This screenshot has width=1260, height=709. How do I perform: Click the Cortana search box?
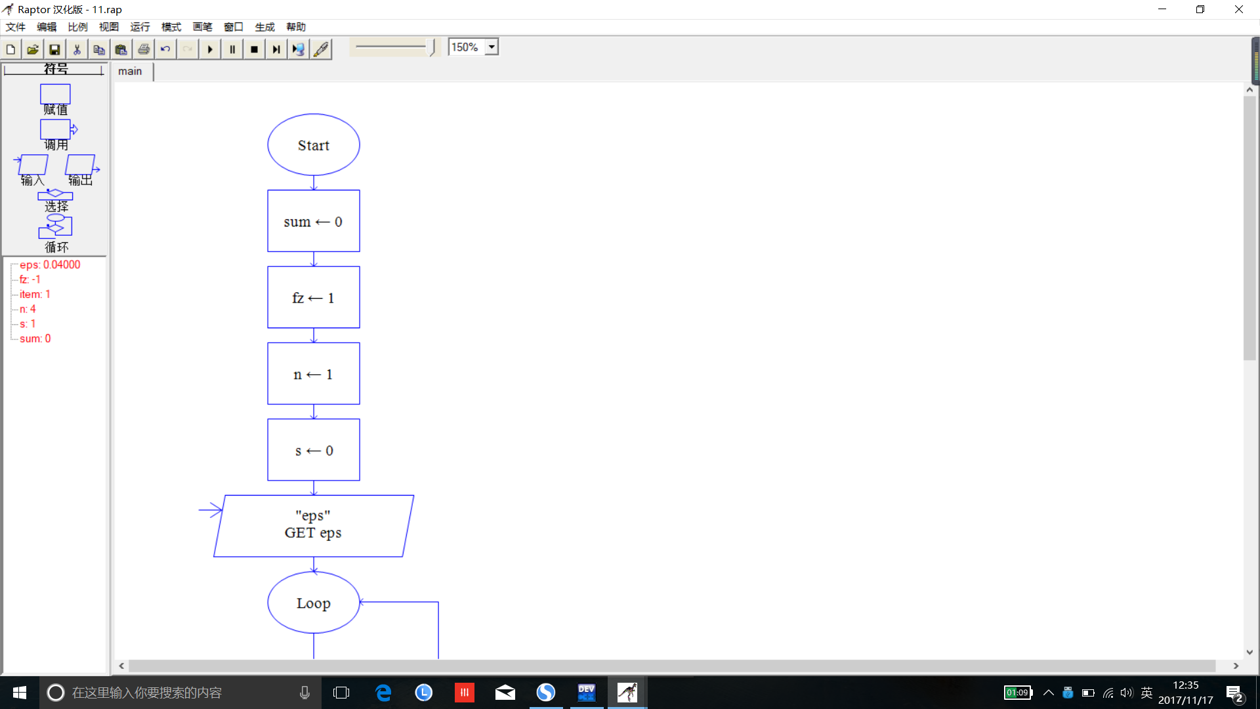pos(180,693)
